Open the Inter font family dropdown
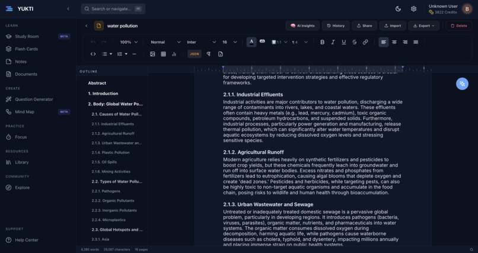This screenshot has height=253, width=478. coord(201,42)
